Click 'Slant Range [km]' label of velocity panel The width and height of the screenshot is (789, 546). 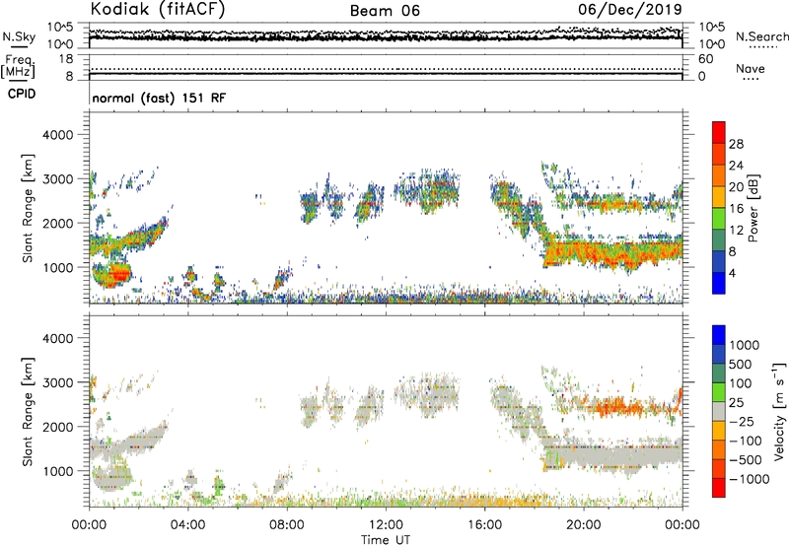(x=28, y=411)
